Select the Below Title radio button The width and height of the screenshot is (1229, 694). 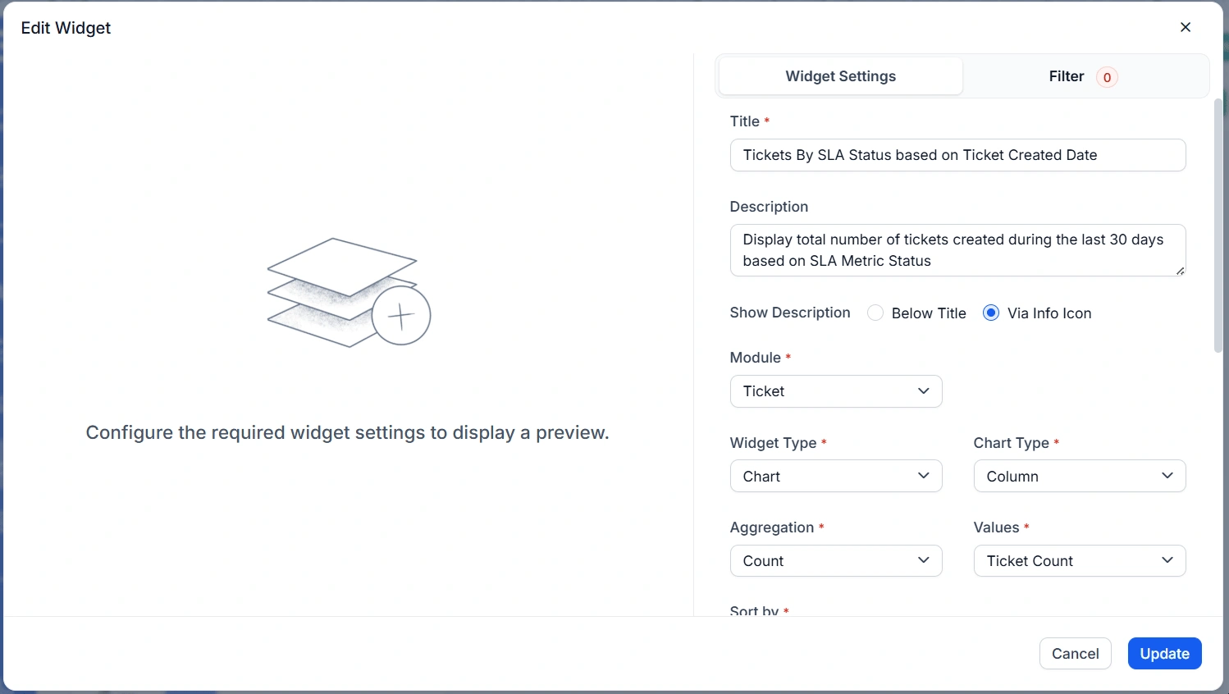click(875, 313)
